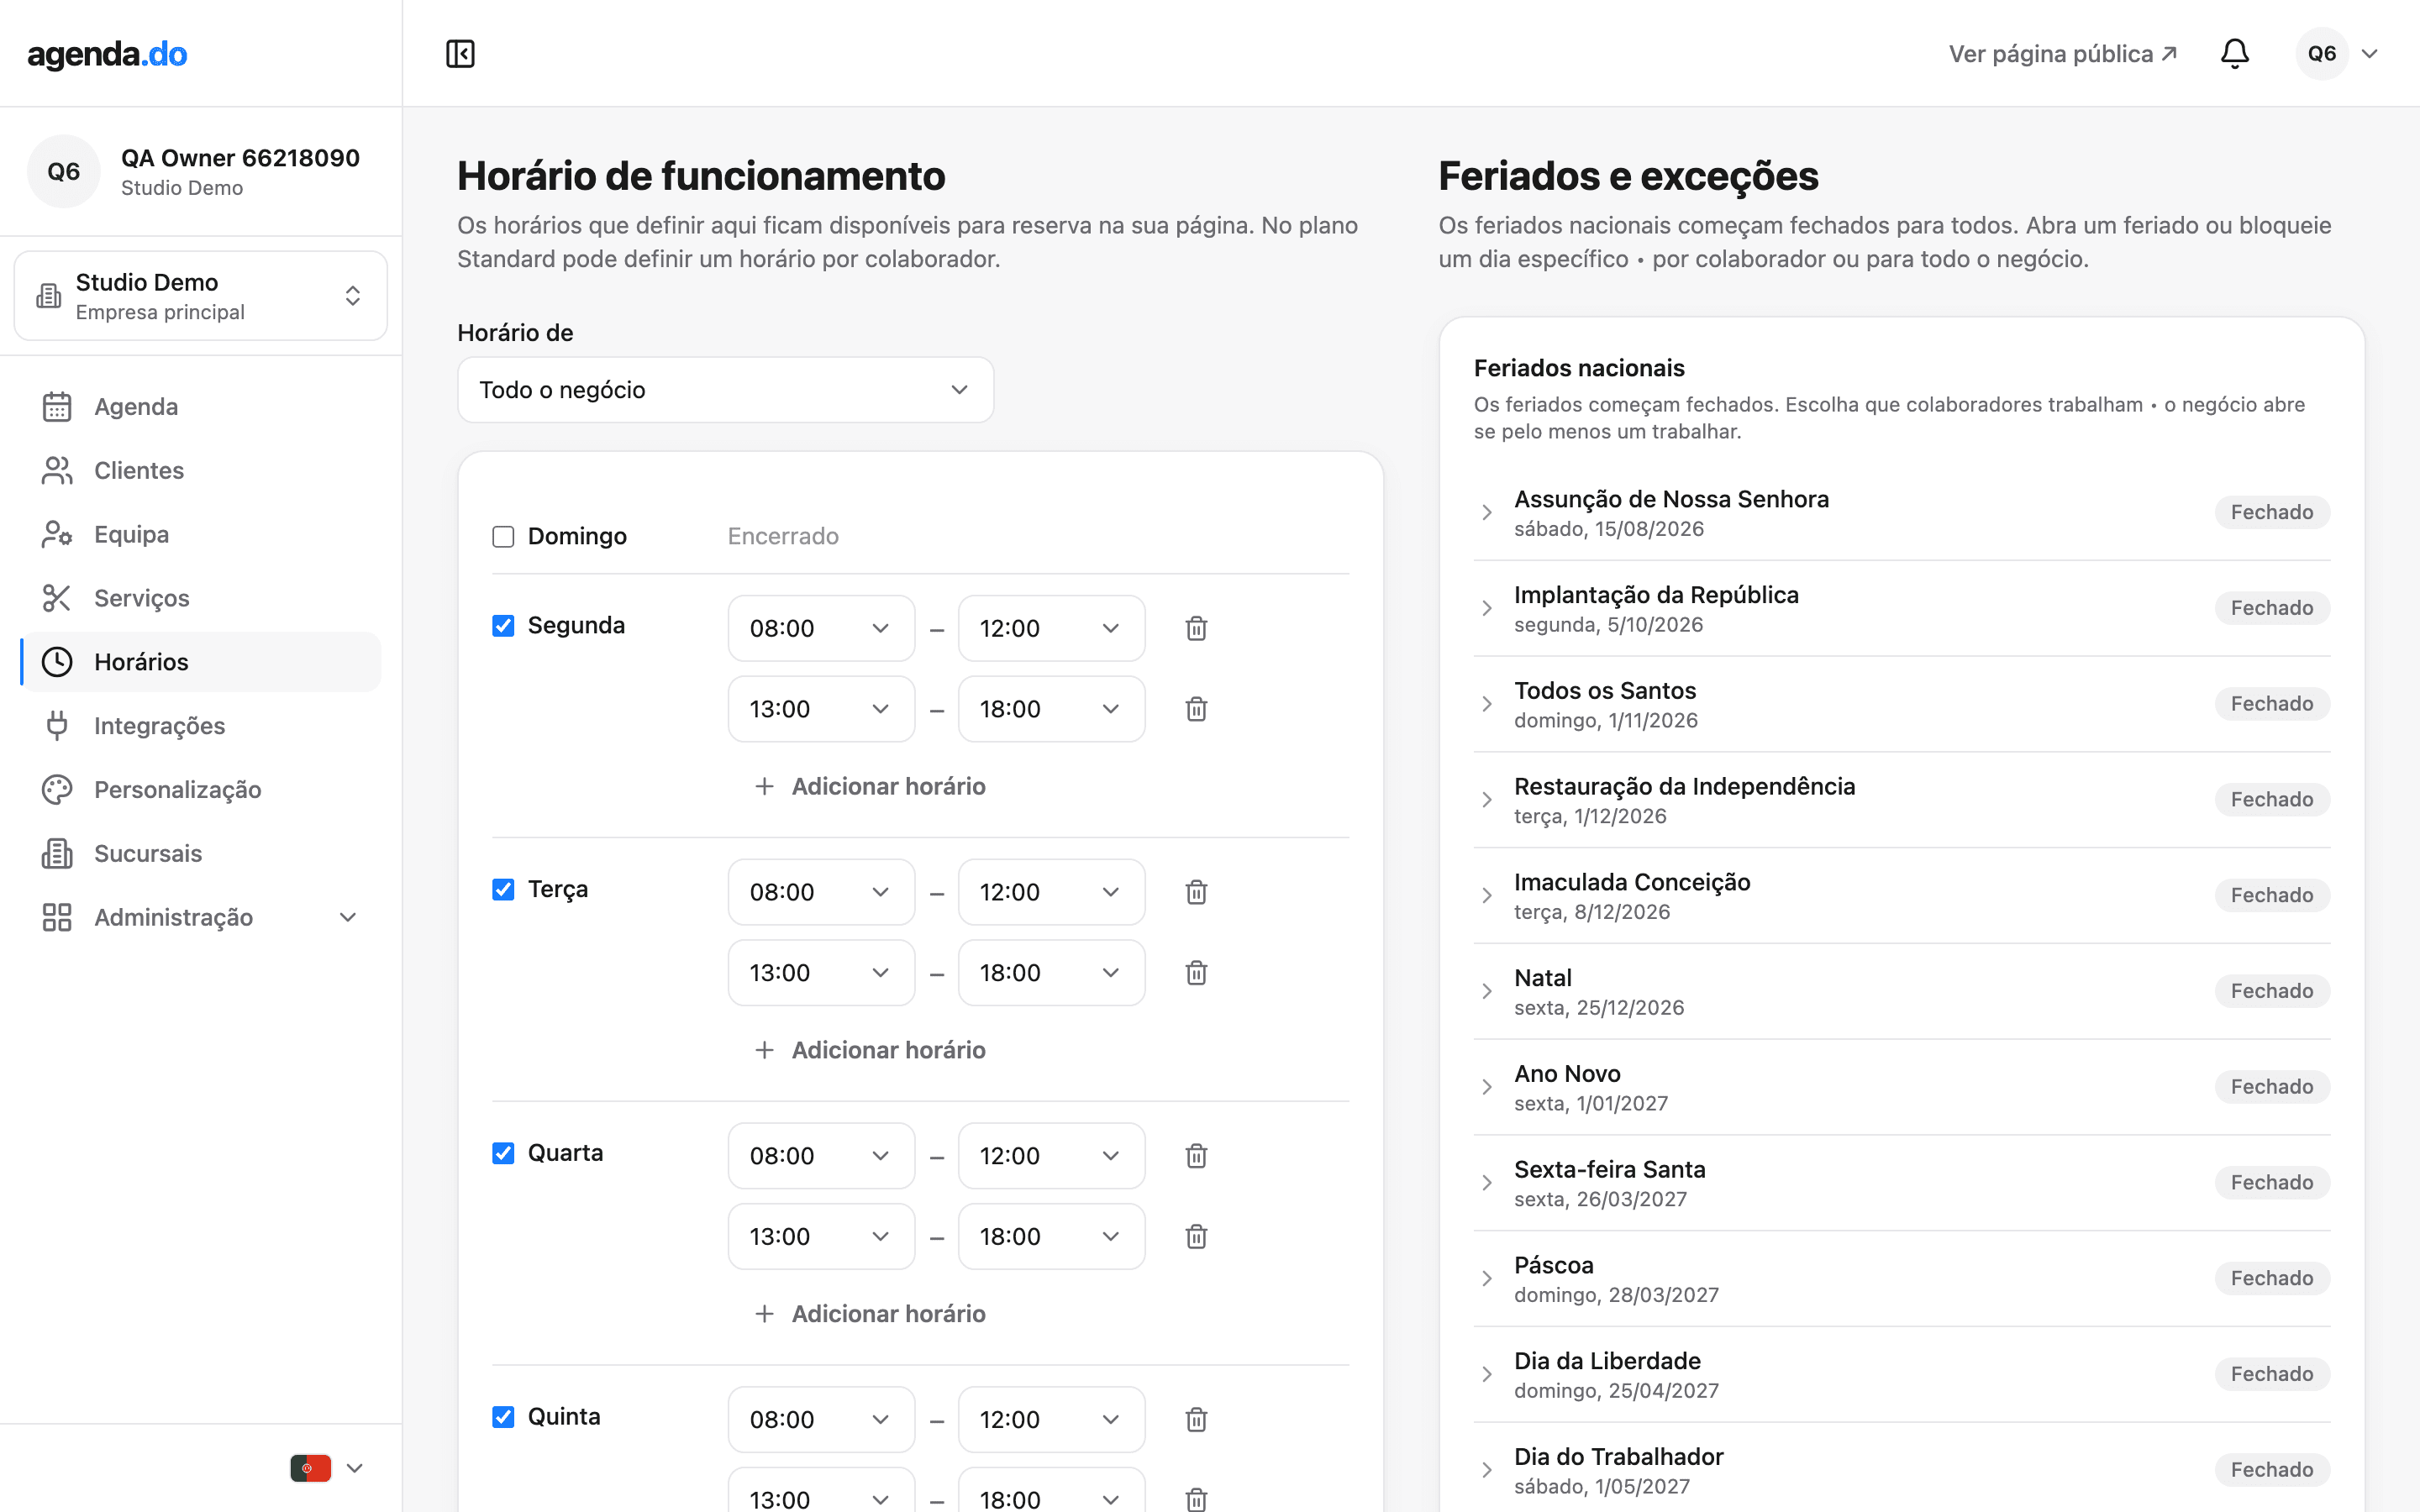The width and height of the screenshot is (2420, 1512).
Task: Expand Assunção de Nossa Senhora holiday
Action: (x=1487, y=513)
